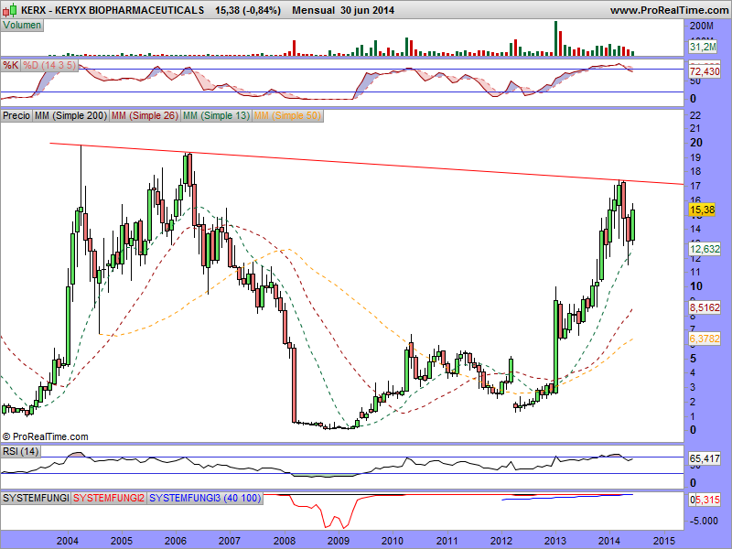Click the 2006 year on time axis
Screen dimensions: 732x549
click(176, 541)
